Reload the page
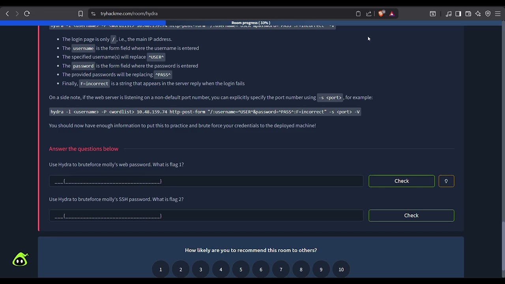The height and width of the screenshot is (284, 505). click(27, 13)
